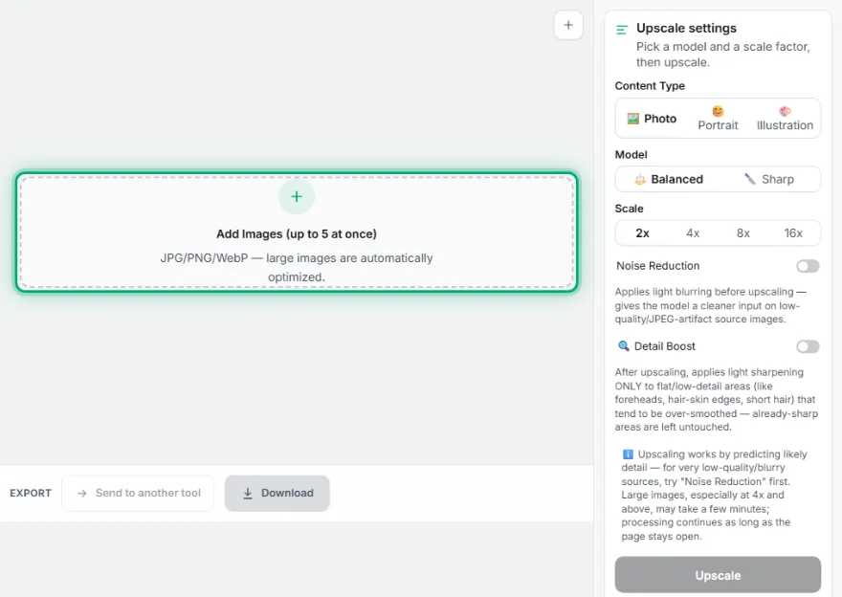
Task: Click the green plus icon in the upload area
Action: (297, 196)
